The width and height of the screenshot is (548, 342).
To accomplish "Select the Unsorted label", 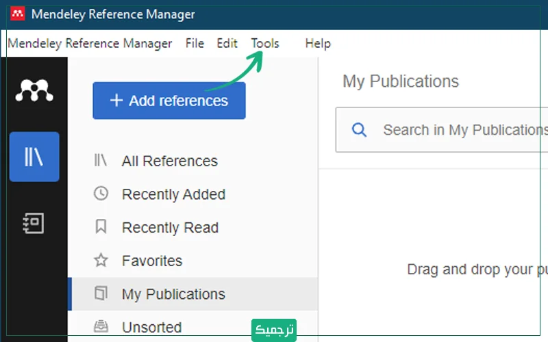I will [x=151, y=328].
